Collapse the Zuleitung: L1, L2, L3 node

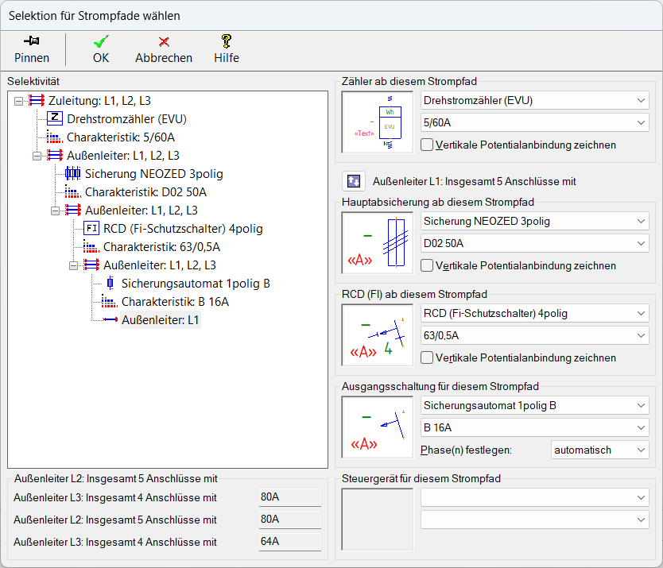click(19, 101)
